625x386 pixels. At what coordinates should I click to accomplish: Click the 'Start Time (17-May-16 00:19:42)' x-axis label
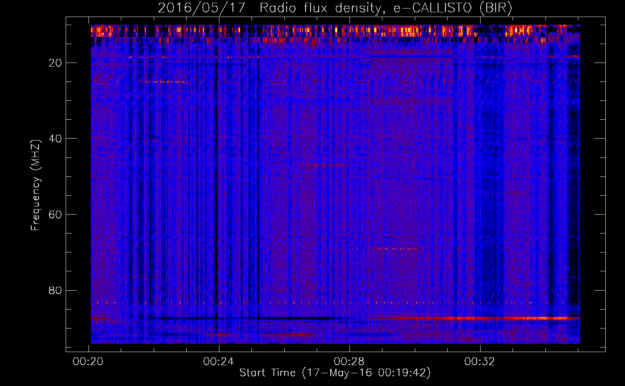pyautogui.click(x=335, y=373)
